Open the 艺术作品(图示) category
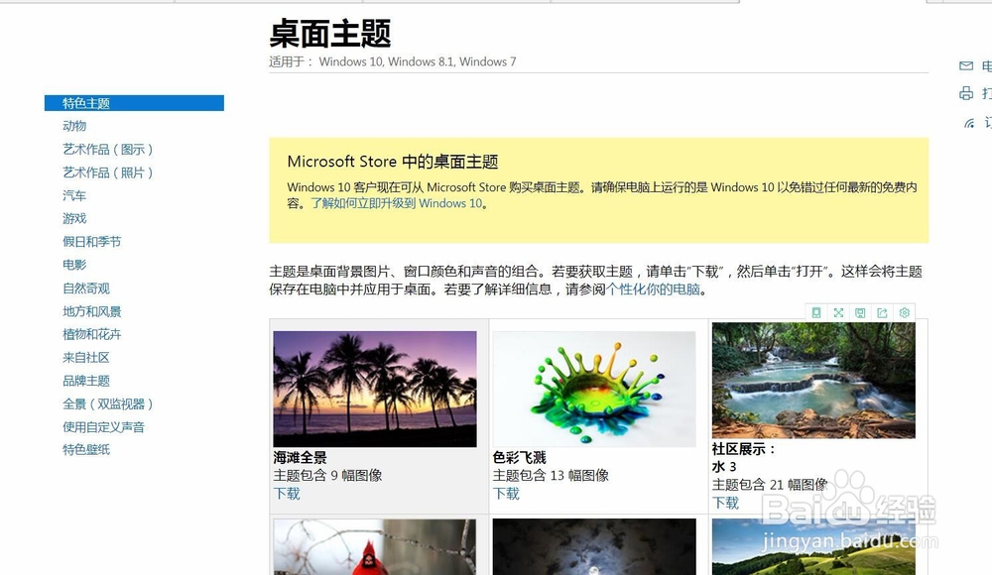Image resolution: width=992 pixels, height=575 pixels. (x=107, y=150)
